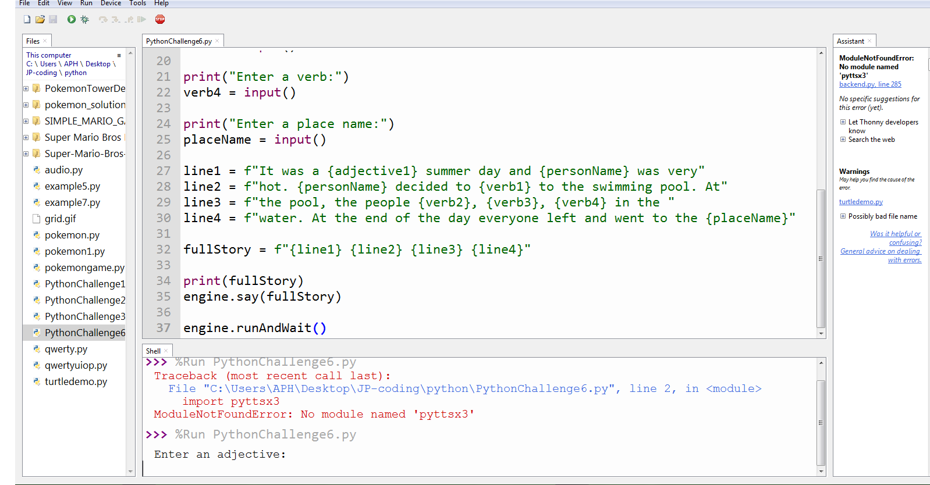Stop the program with the red STOP icon
The width and height of the screenshot is (930, 485).
point(160,19)
